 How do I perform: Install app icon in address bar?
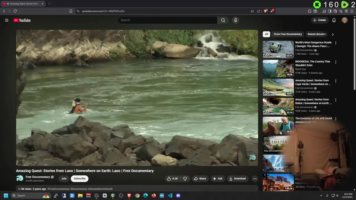[x=252, y=11]
